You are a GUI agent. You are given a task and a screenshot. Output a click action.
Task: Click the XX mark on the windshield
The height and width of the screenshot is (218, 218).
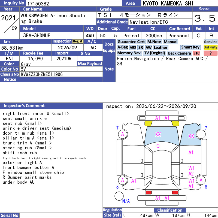tap(158, 134)
